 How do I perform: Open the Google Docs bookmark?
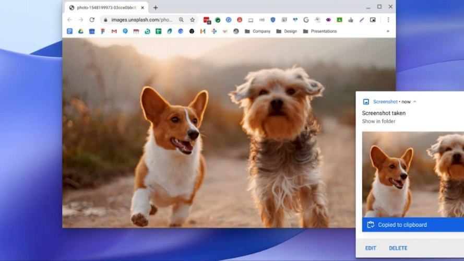click(x=69, y=31)
